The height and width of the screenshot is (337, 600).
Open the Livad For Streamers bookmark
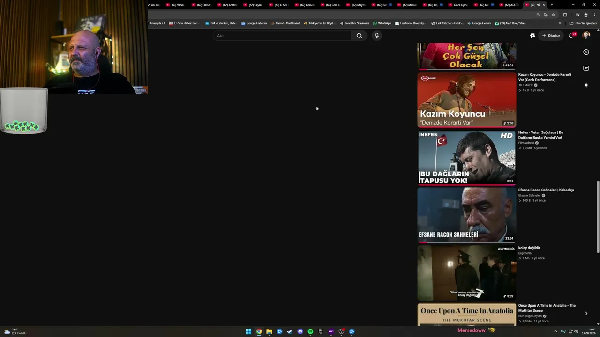tap(355, 23)
